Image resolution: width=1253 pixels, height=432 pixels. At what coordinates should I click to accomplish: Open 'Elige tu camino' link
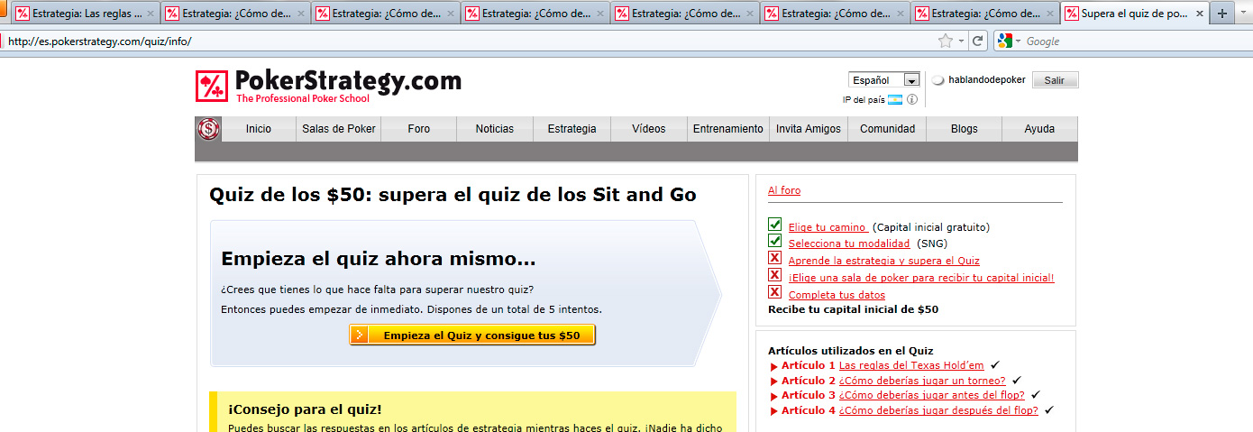(828, 227)
